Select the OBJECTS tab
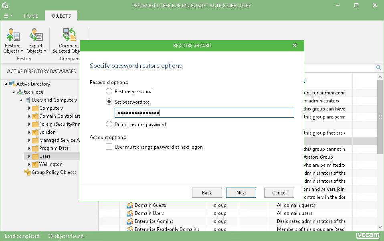Viewport: 384px width, 241px height. point(61,16)
